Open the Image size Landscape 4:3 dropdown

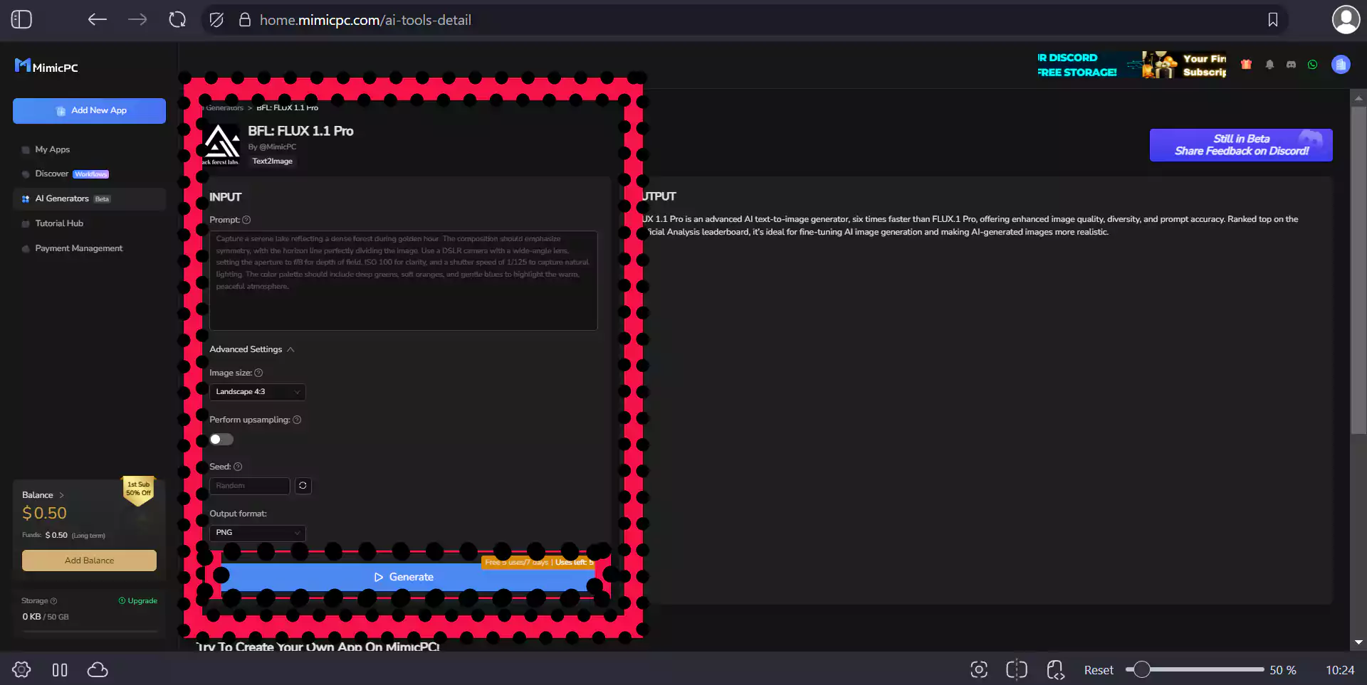tap(258, 392)
